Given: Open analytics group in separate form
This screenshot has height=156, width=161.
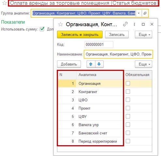Looking at the screenshot, I should (145, 13).
